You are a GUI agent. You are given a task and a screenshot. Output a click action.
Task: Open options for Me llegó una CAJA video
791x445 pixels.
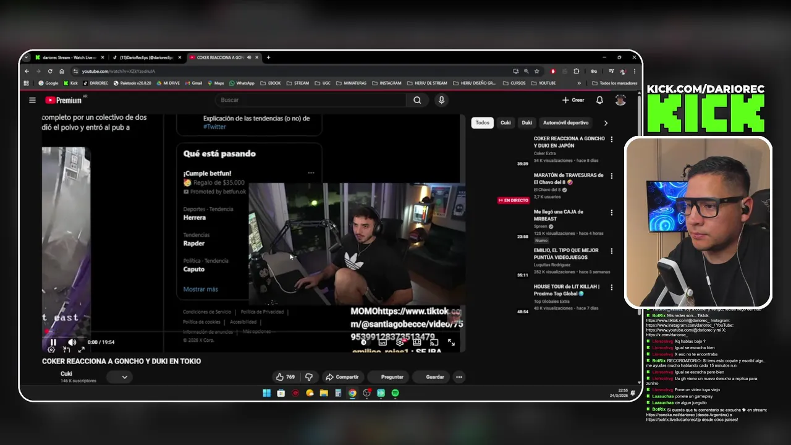tap(612, 213)
